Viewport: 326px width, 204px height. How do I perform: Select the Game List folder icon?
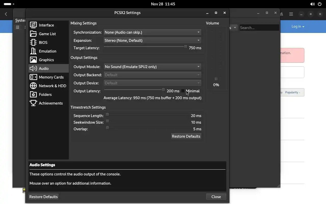tap(33, 34)
